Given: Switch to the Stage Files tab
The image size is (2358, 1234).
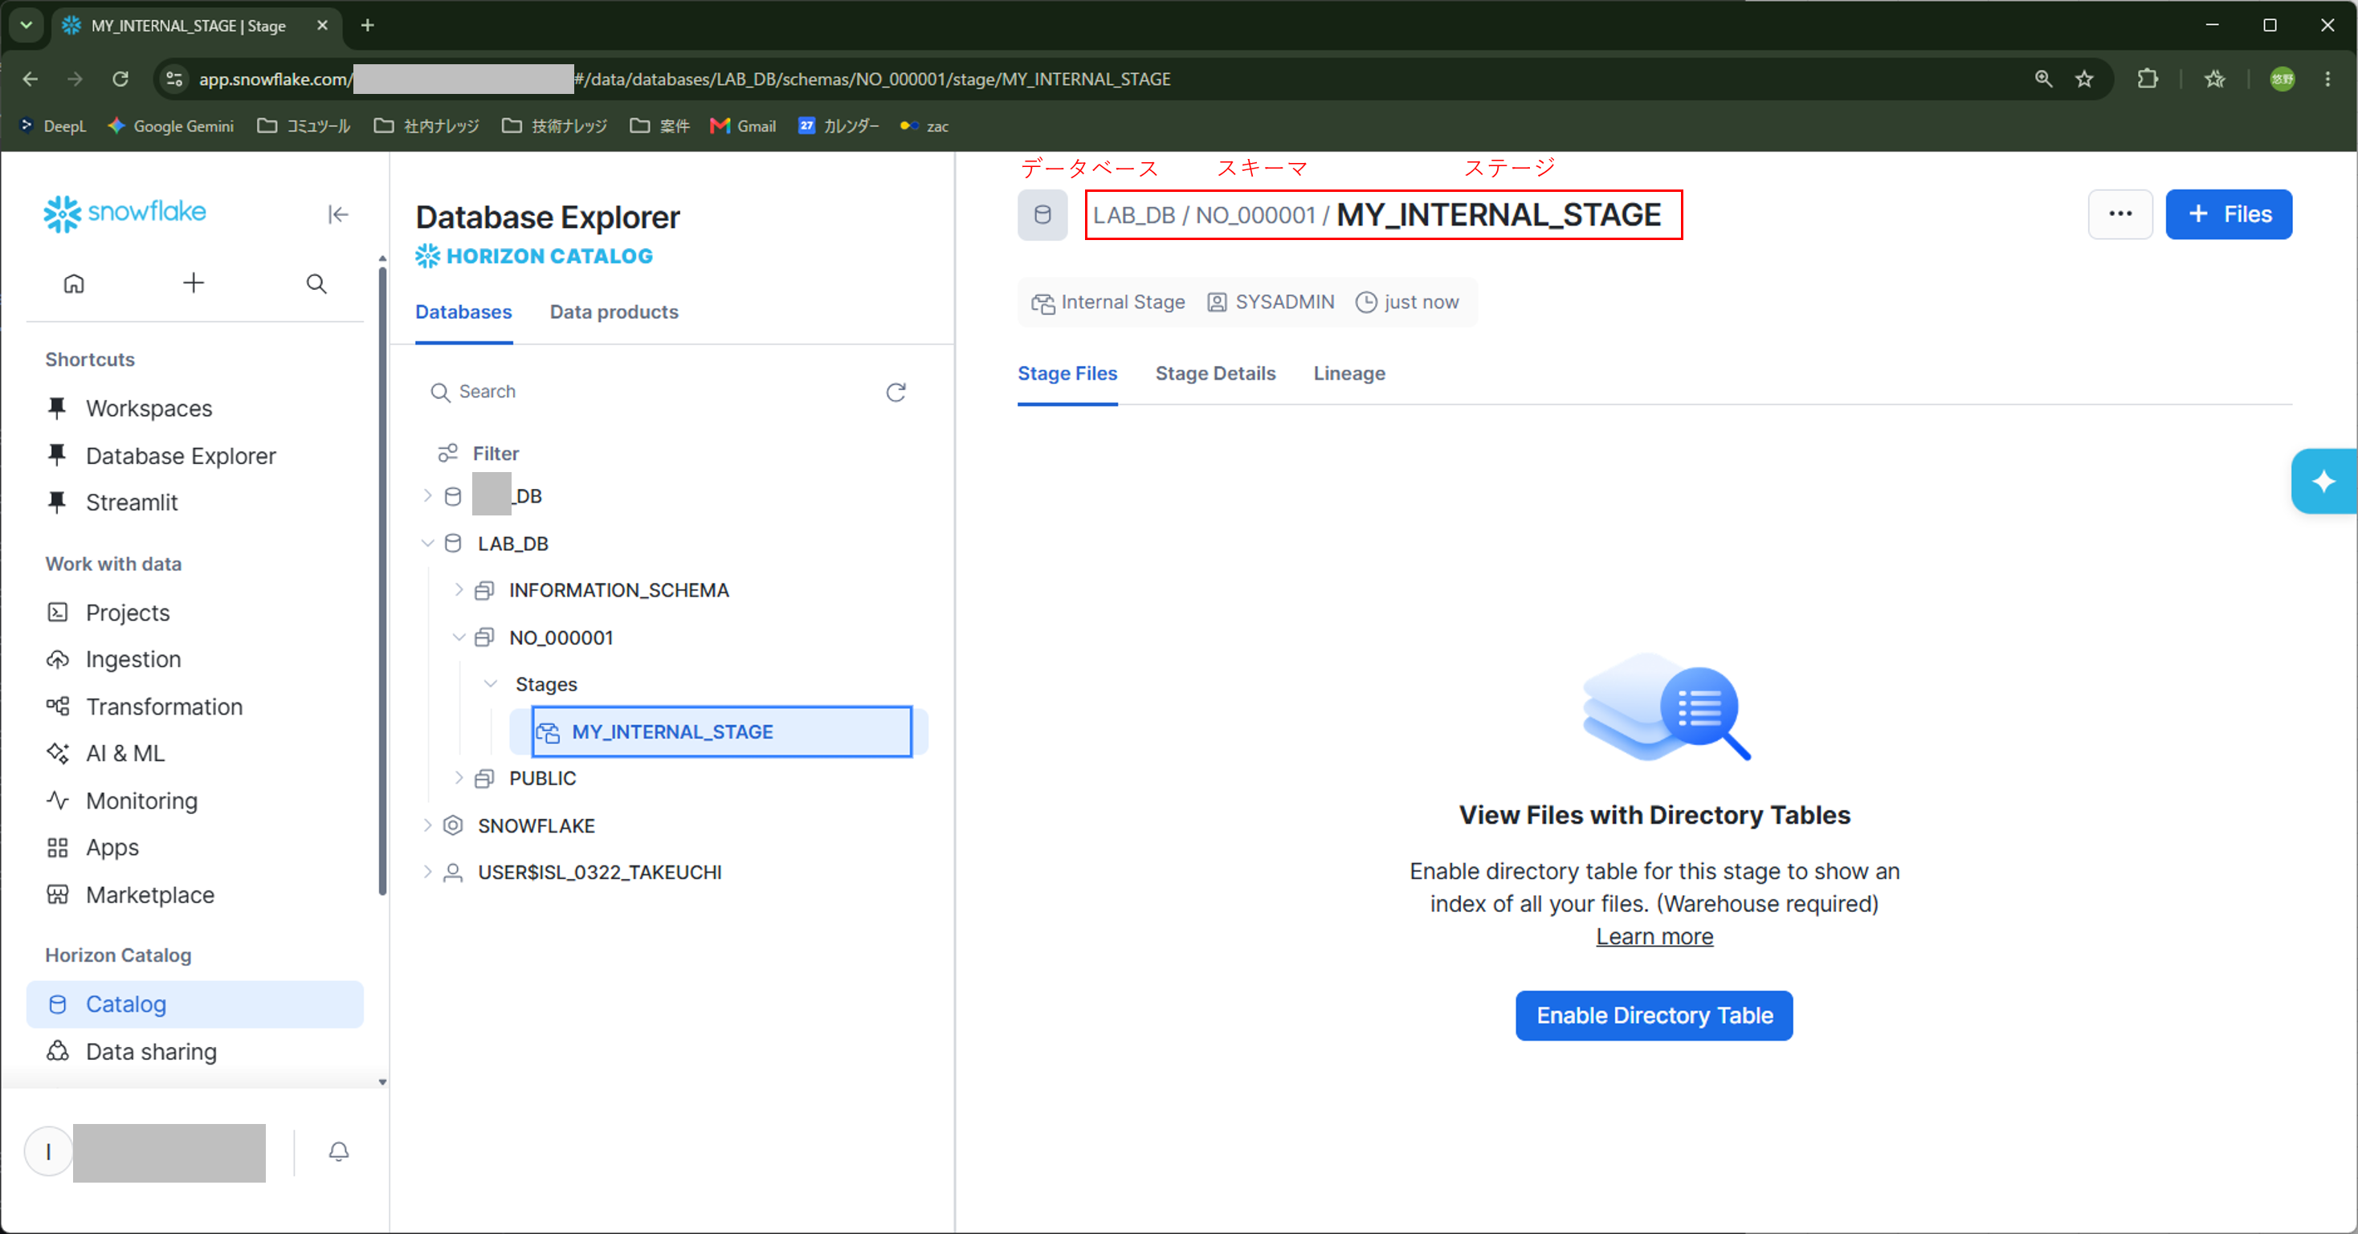Looking at the screenshot, I should point(1067,373).
